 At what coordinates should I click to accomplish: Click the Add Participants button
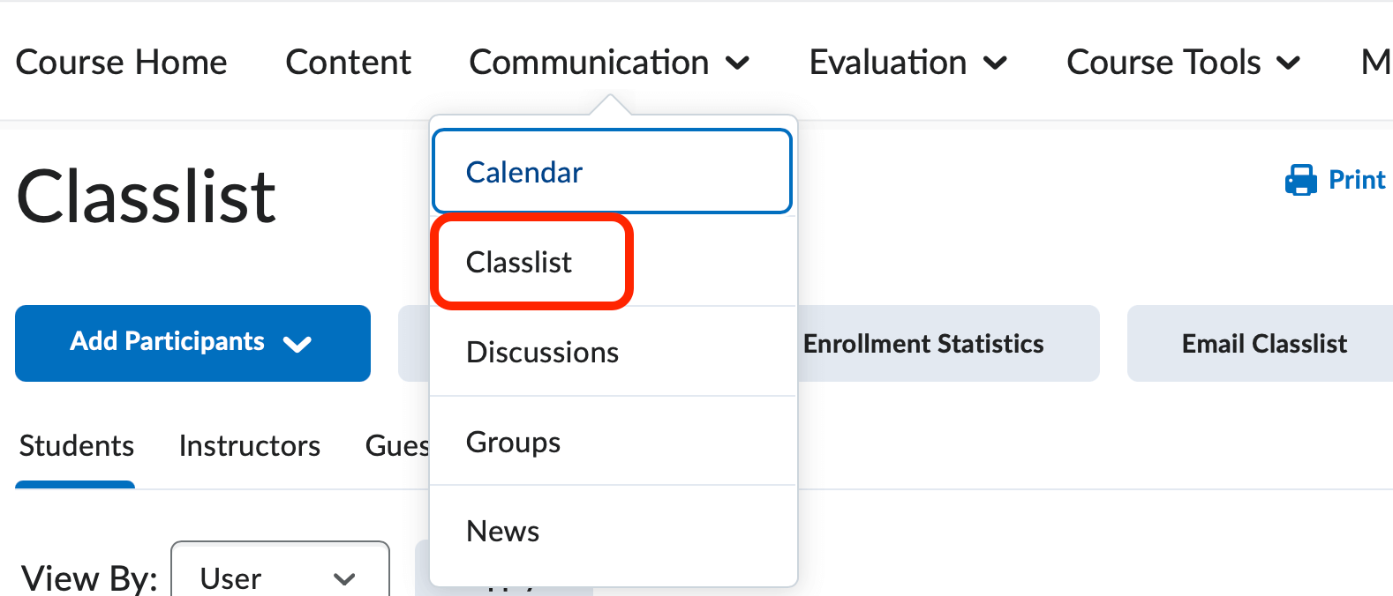click(167, 343)
